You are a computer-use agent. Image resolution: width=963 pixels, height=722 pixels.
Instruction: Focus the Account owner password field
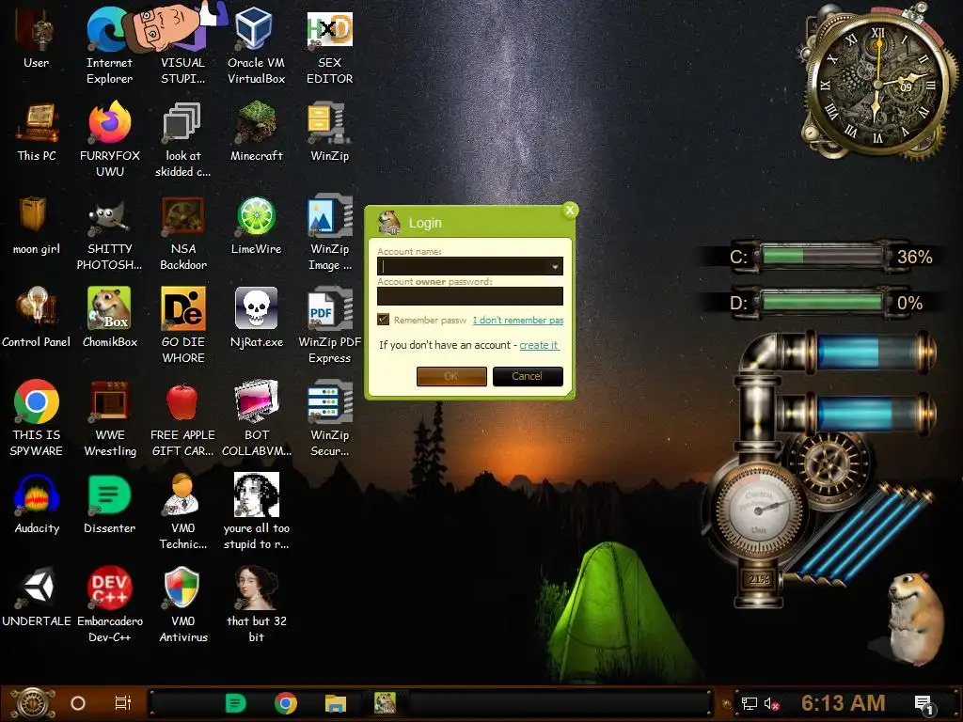(470, 296)
